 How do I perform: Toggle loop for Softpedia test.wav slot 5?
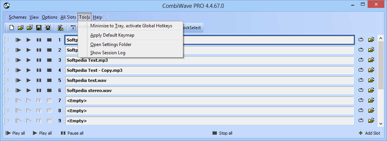click(x=361, y=80)
